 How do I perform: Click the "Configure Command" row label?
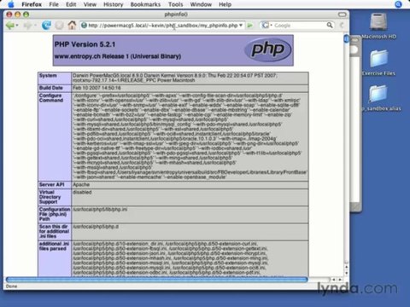(51, 98)
